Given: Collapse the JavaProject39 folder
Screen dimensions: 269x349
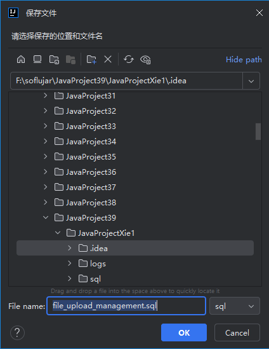Looking at the screenshot, I should click(46, 217).
